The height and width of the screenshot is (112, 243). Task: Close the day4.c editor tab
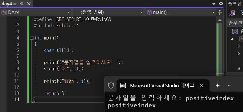click(29, 4)
